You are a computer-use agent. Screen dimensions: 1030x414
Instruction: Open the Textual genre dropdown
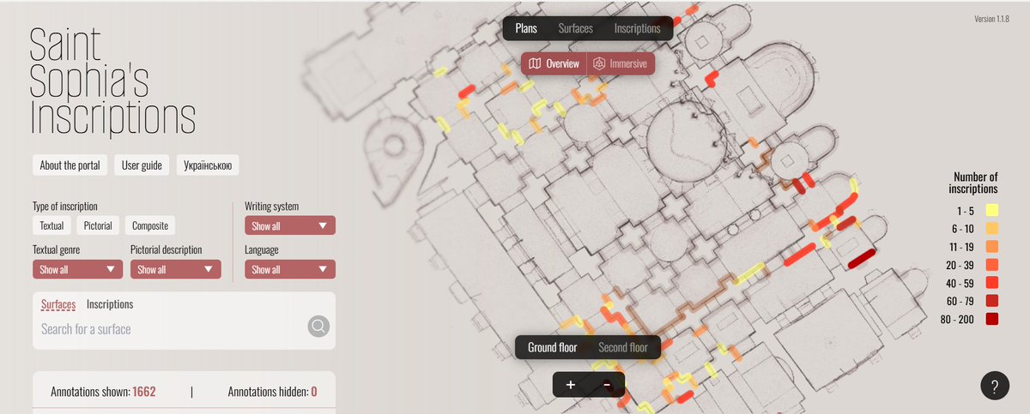[78, 269]
